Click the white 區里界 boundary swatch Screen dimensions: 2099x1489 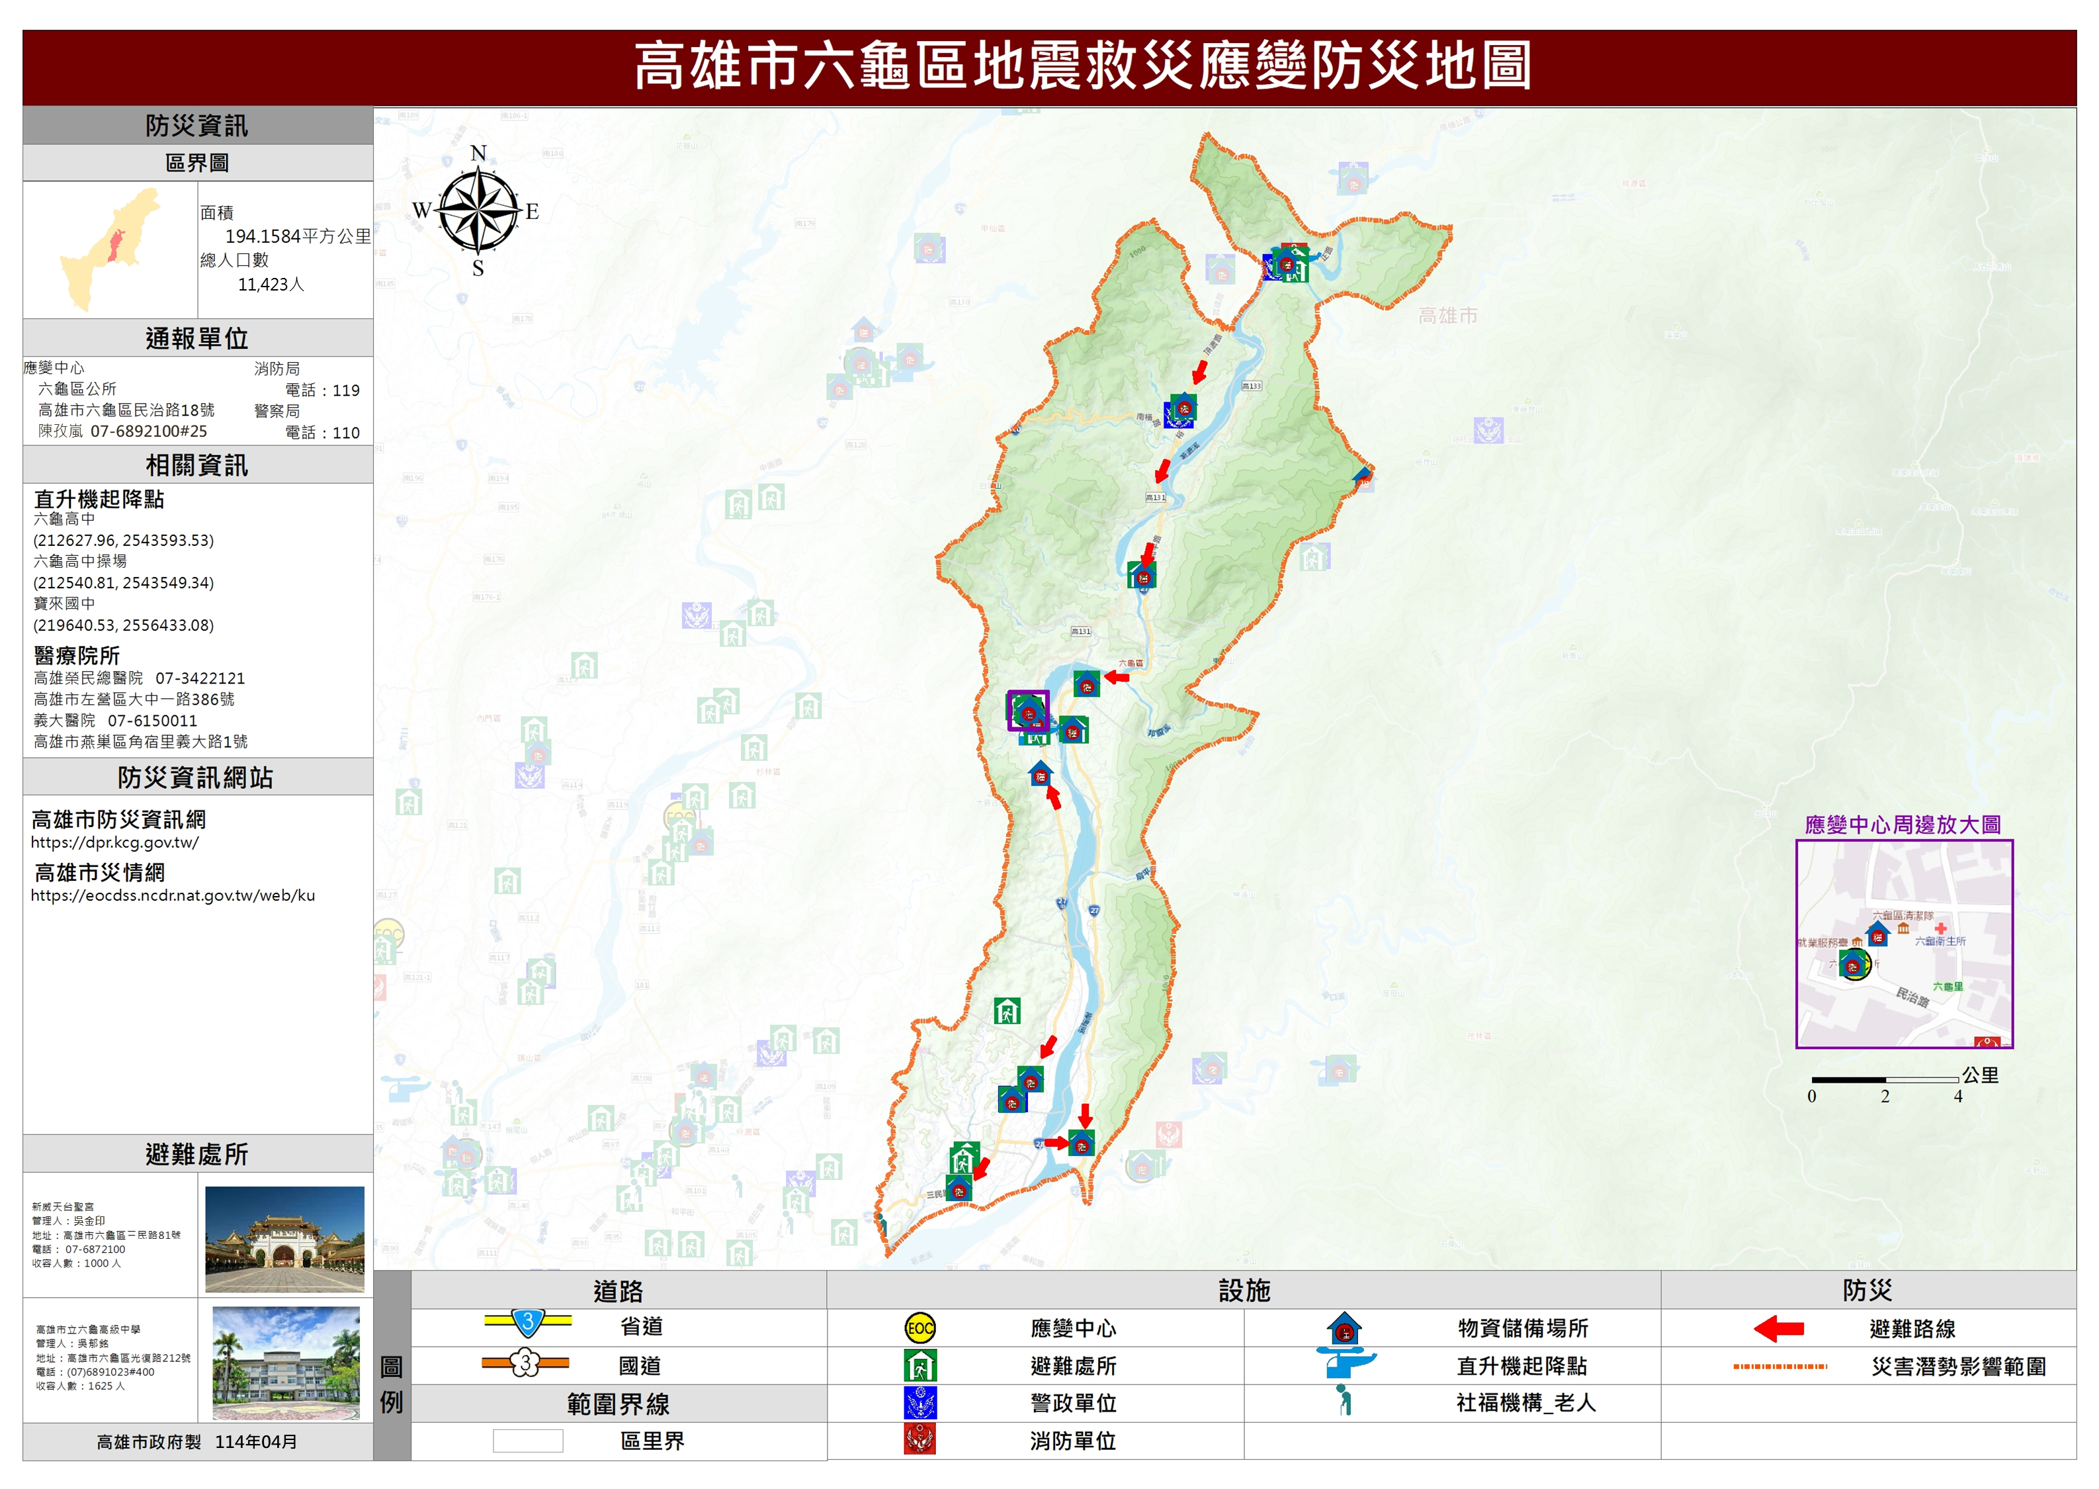point(528,1441)
